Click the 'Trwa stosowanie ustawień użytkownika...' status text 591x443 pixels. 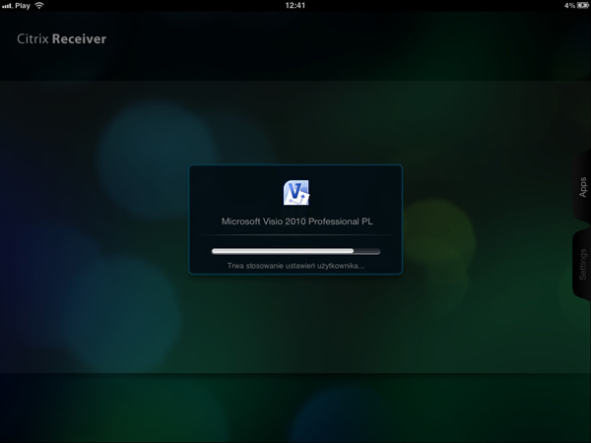tap(295, 266)
